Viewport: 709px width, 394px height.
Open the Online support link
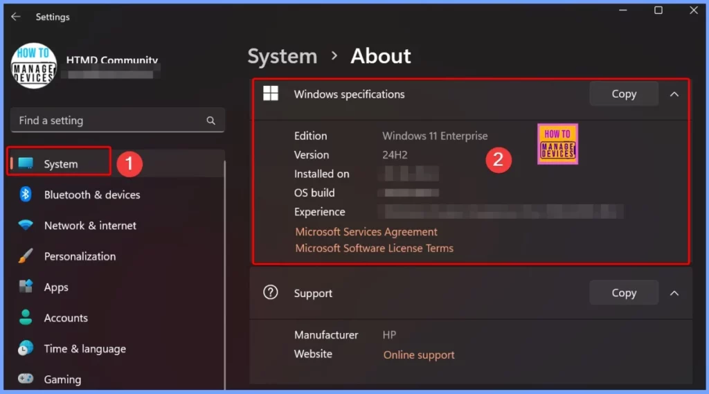[x=419, y=355]
